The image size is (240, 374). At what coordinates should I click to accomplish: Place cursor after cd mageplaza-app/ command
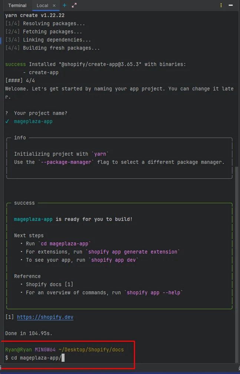tap(63, 358)
